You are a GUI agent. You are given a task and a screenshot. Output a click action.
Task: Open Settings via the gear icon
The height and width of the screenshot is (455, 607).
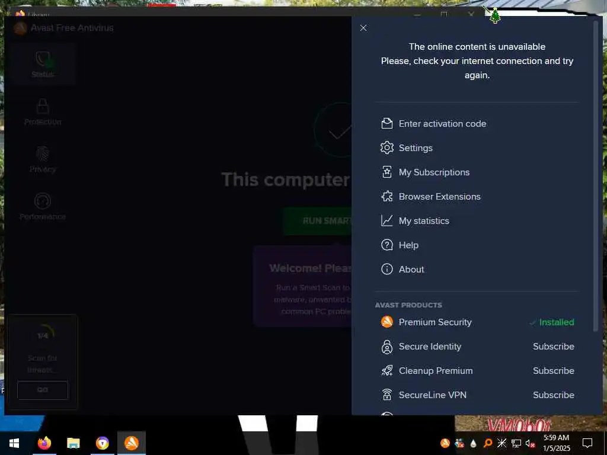[386, 148]
